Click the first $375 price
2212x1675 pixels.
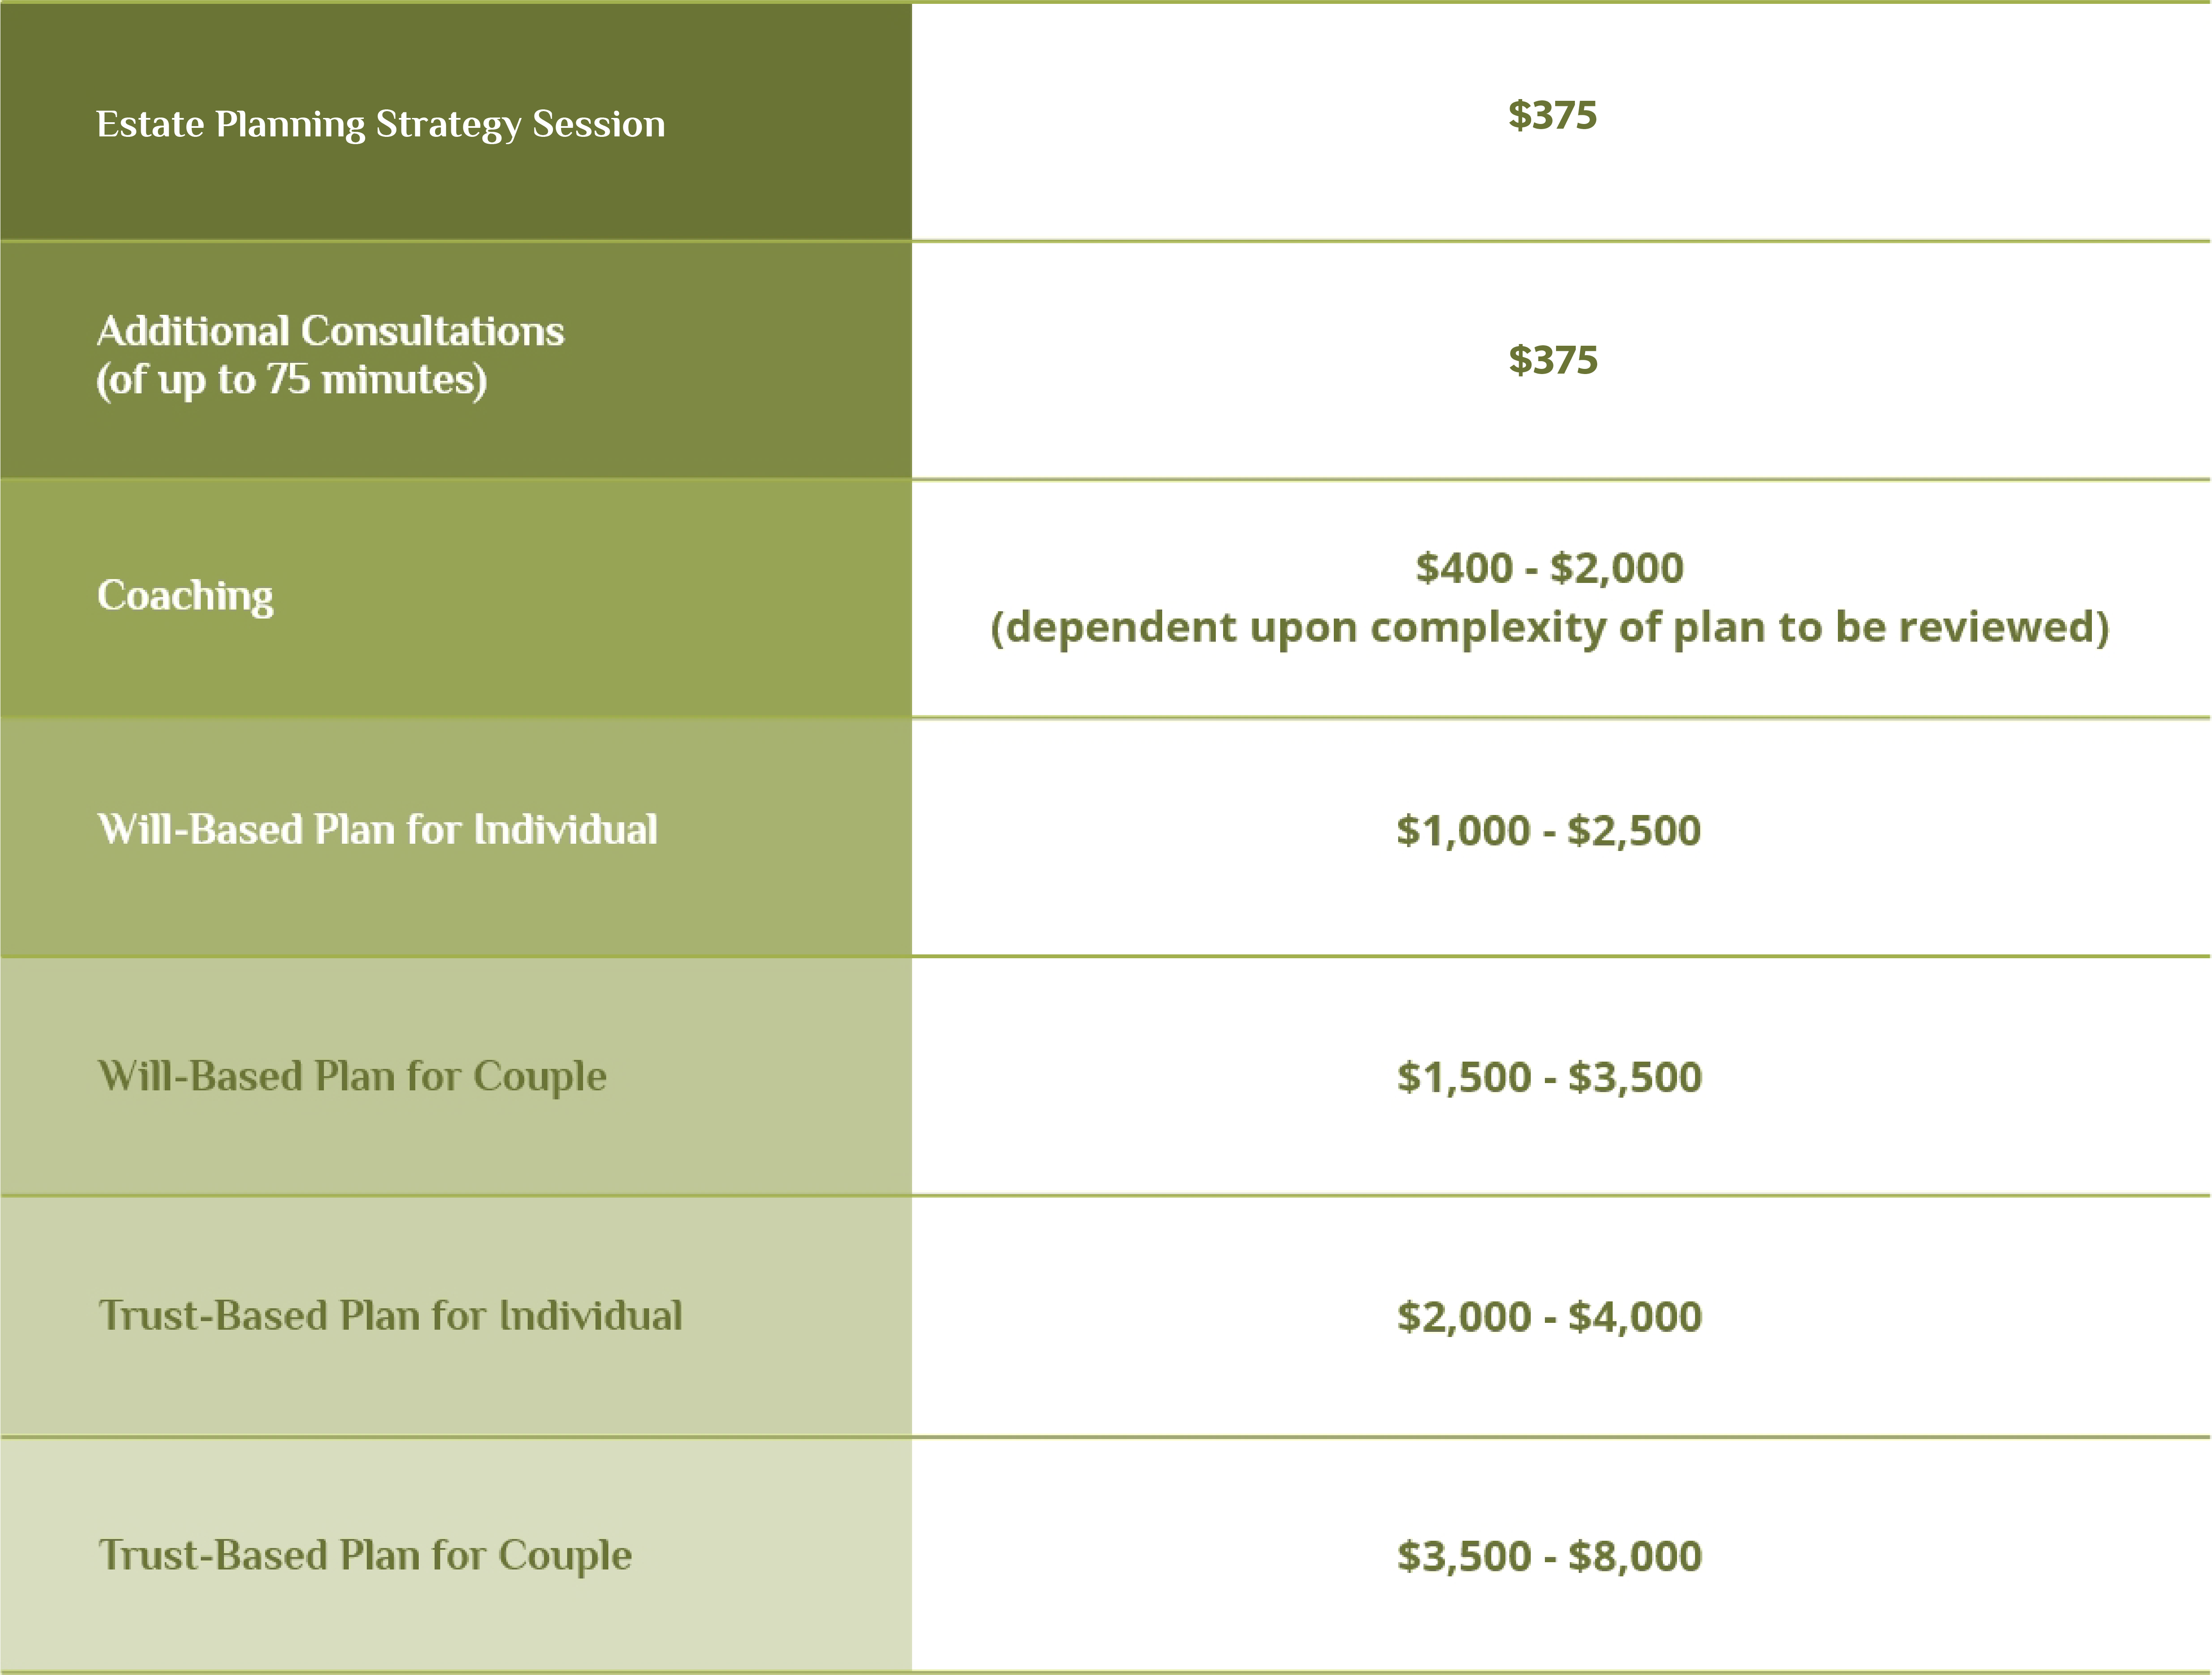[1552, 115]
